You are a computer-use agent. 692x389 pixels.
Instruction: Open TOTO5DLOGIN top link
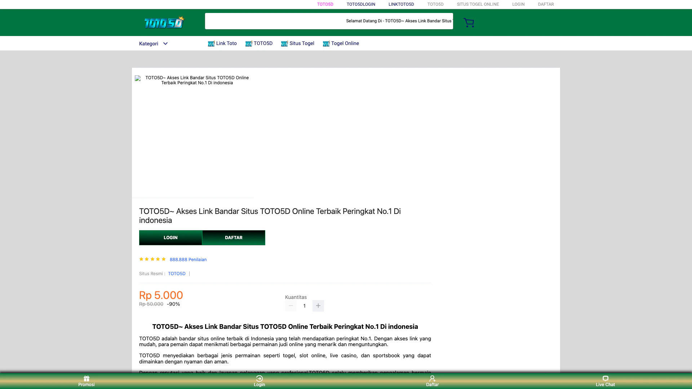361,4
